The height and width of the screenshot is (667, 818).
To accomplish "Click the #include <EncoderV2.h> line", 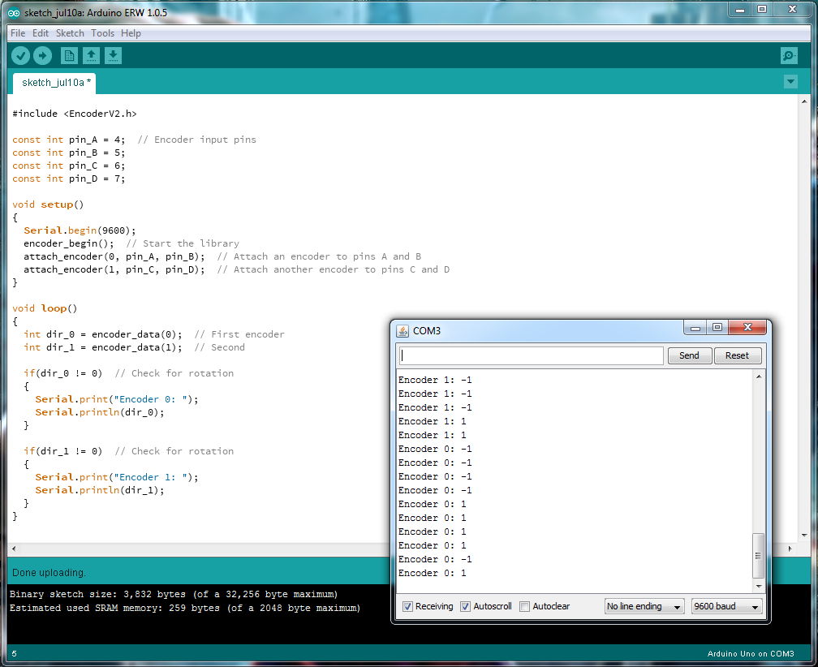I will [x=75, y=114].
